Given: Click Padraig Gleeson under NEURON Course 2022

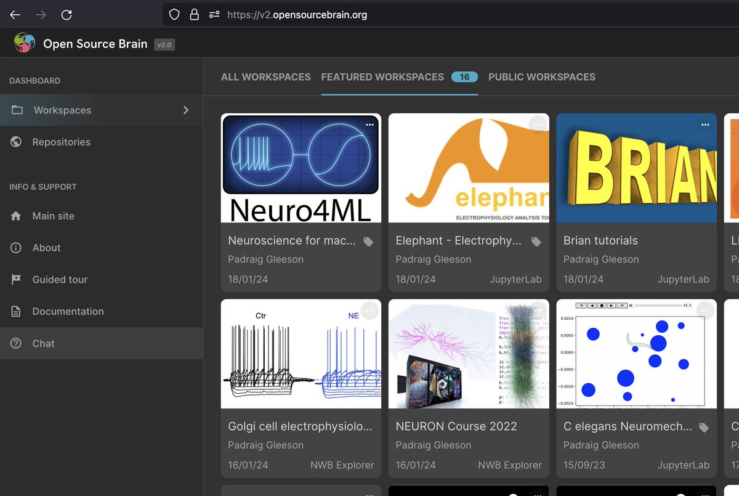Looking at the screenshot, I should 434,445.
